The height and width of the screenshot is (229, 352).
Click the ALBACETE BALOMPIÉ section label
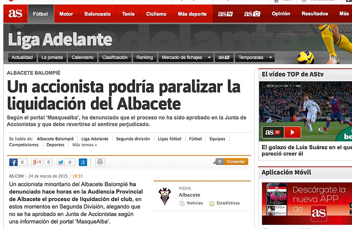point(34,73)
